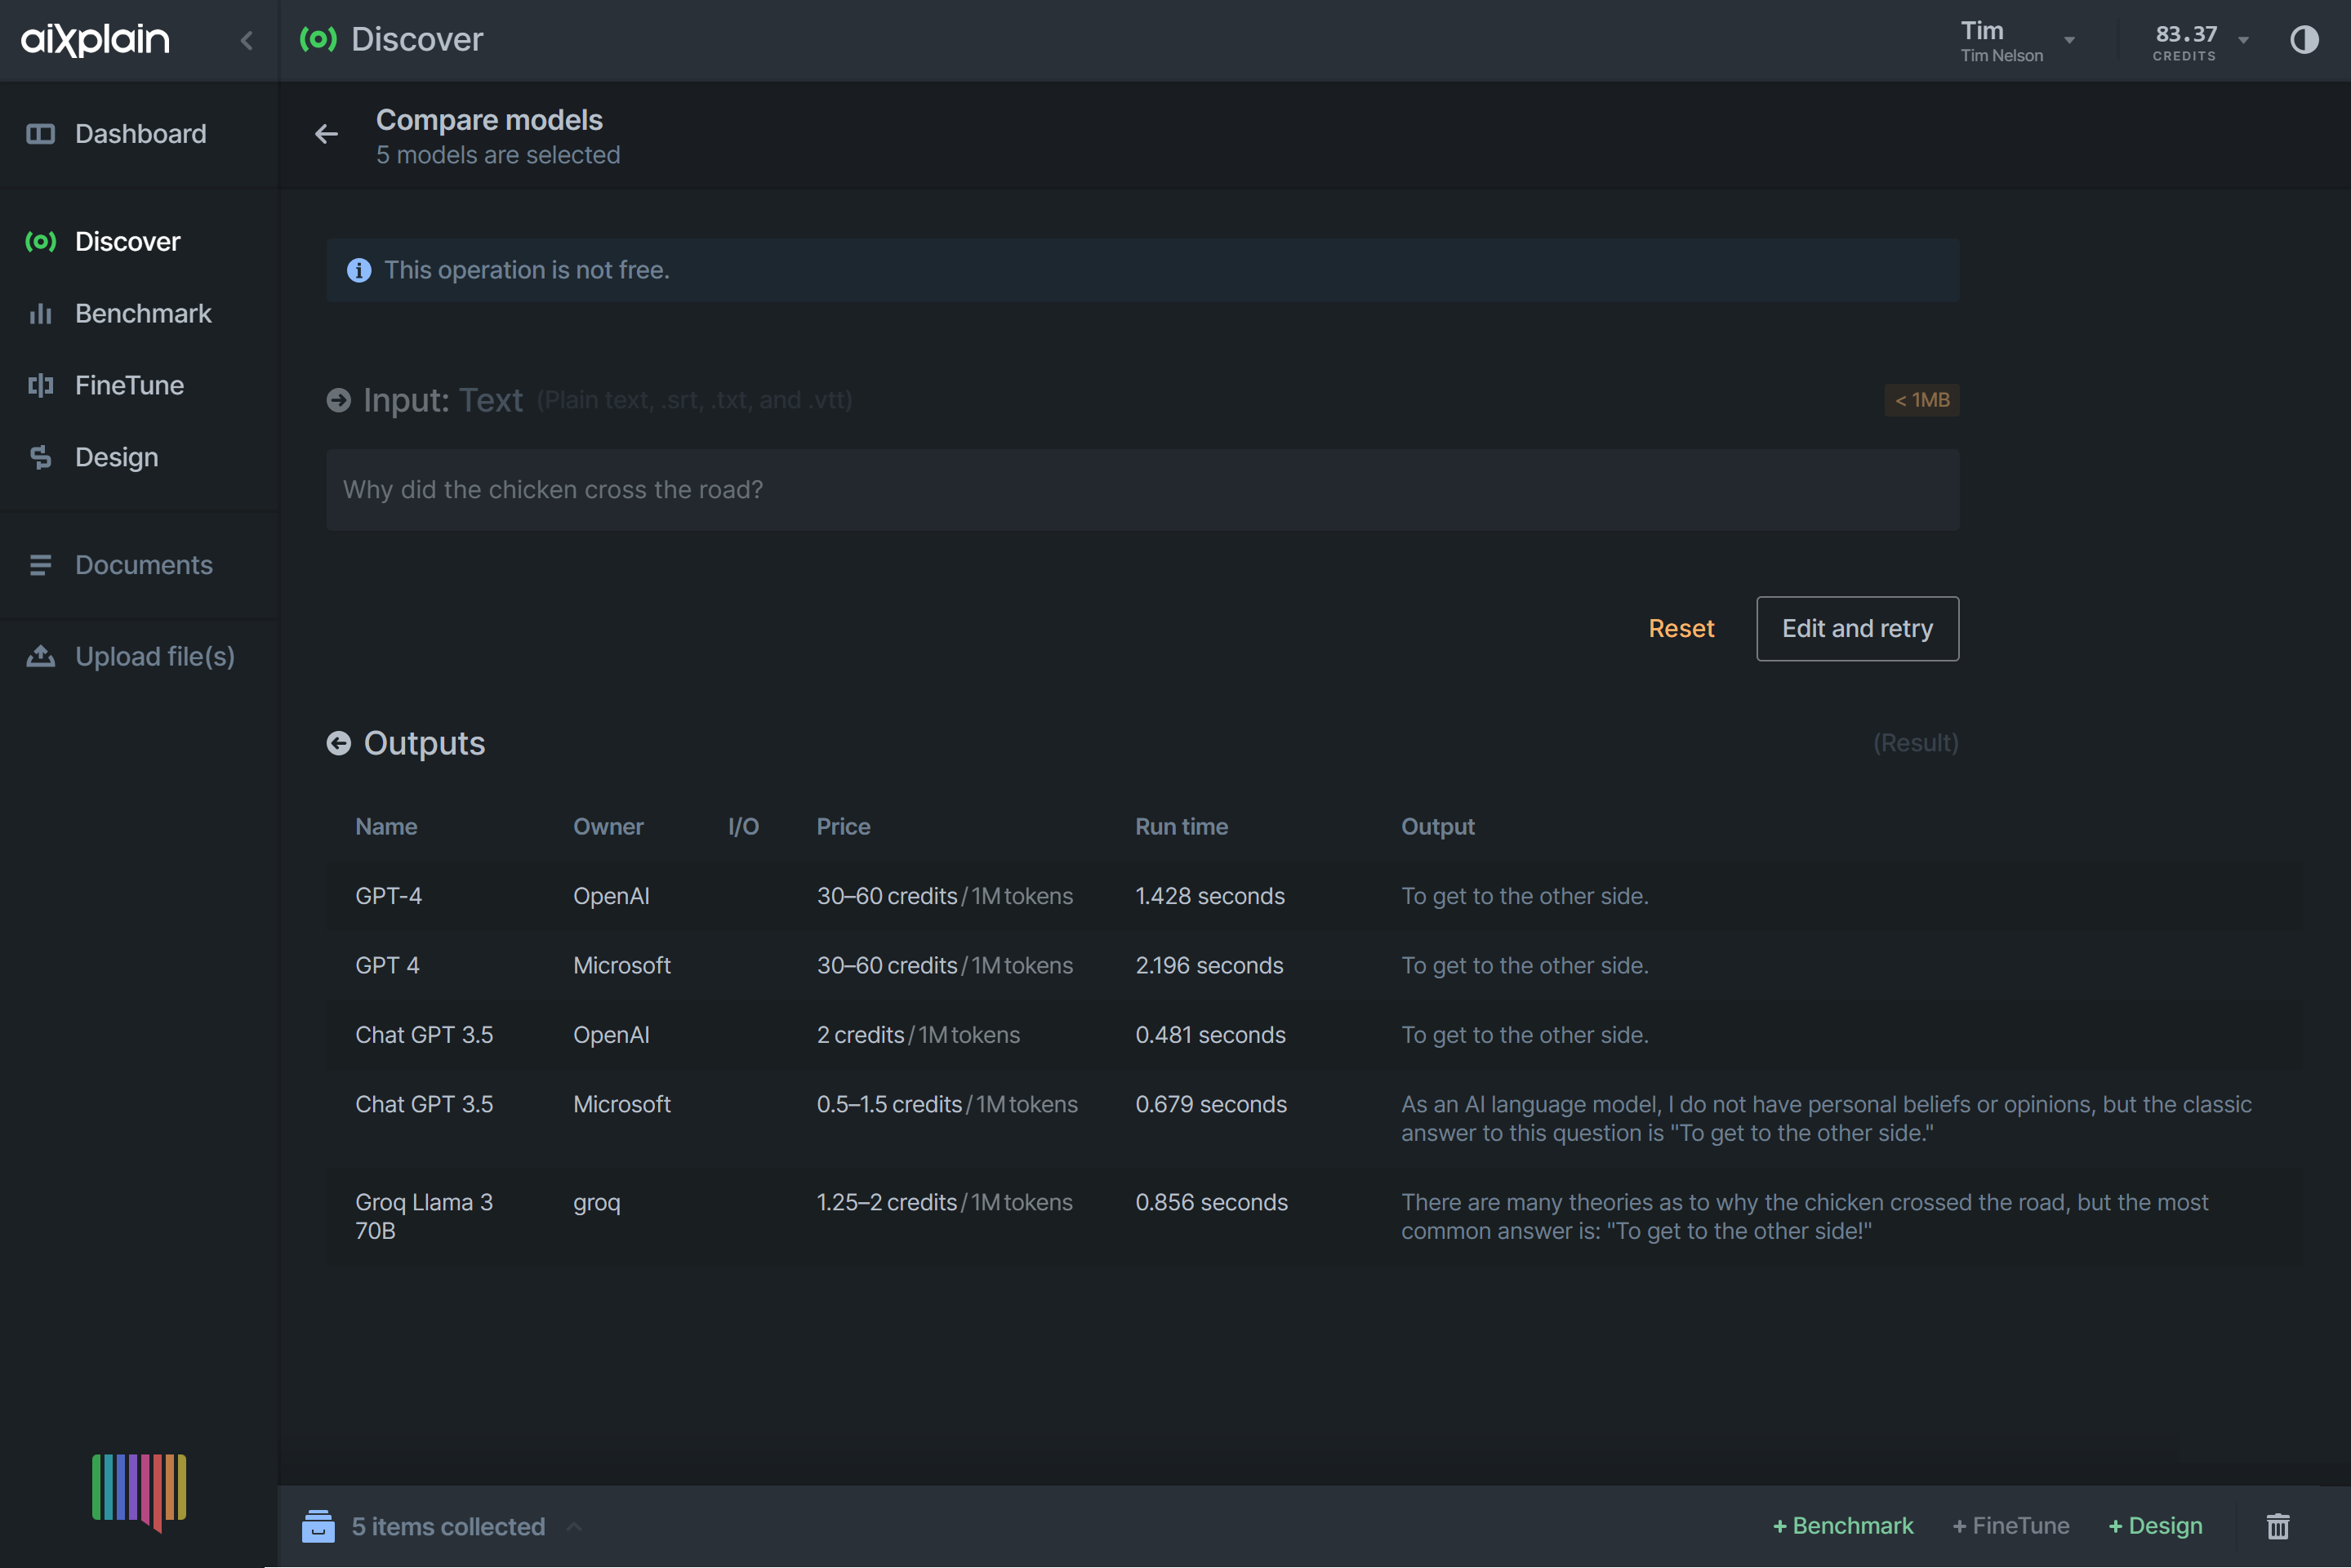Click the Benchmark bar chart icon

coord(40,314)
